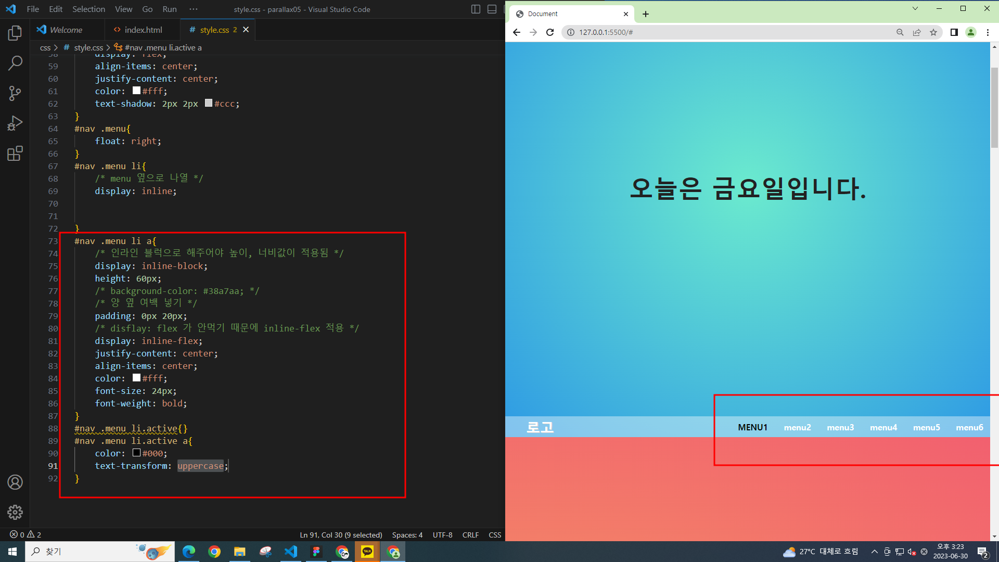This screenshot has height=562, width=999.
Task: Open the Selection menu
Action: click(88, 9)
